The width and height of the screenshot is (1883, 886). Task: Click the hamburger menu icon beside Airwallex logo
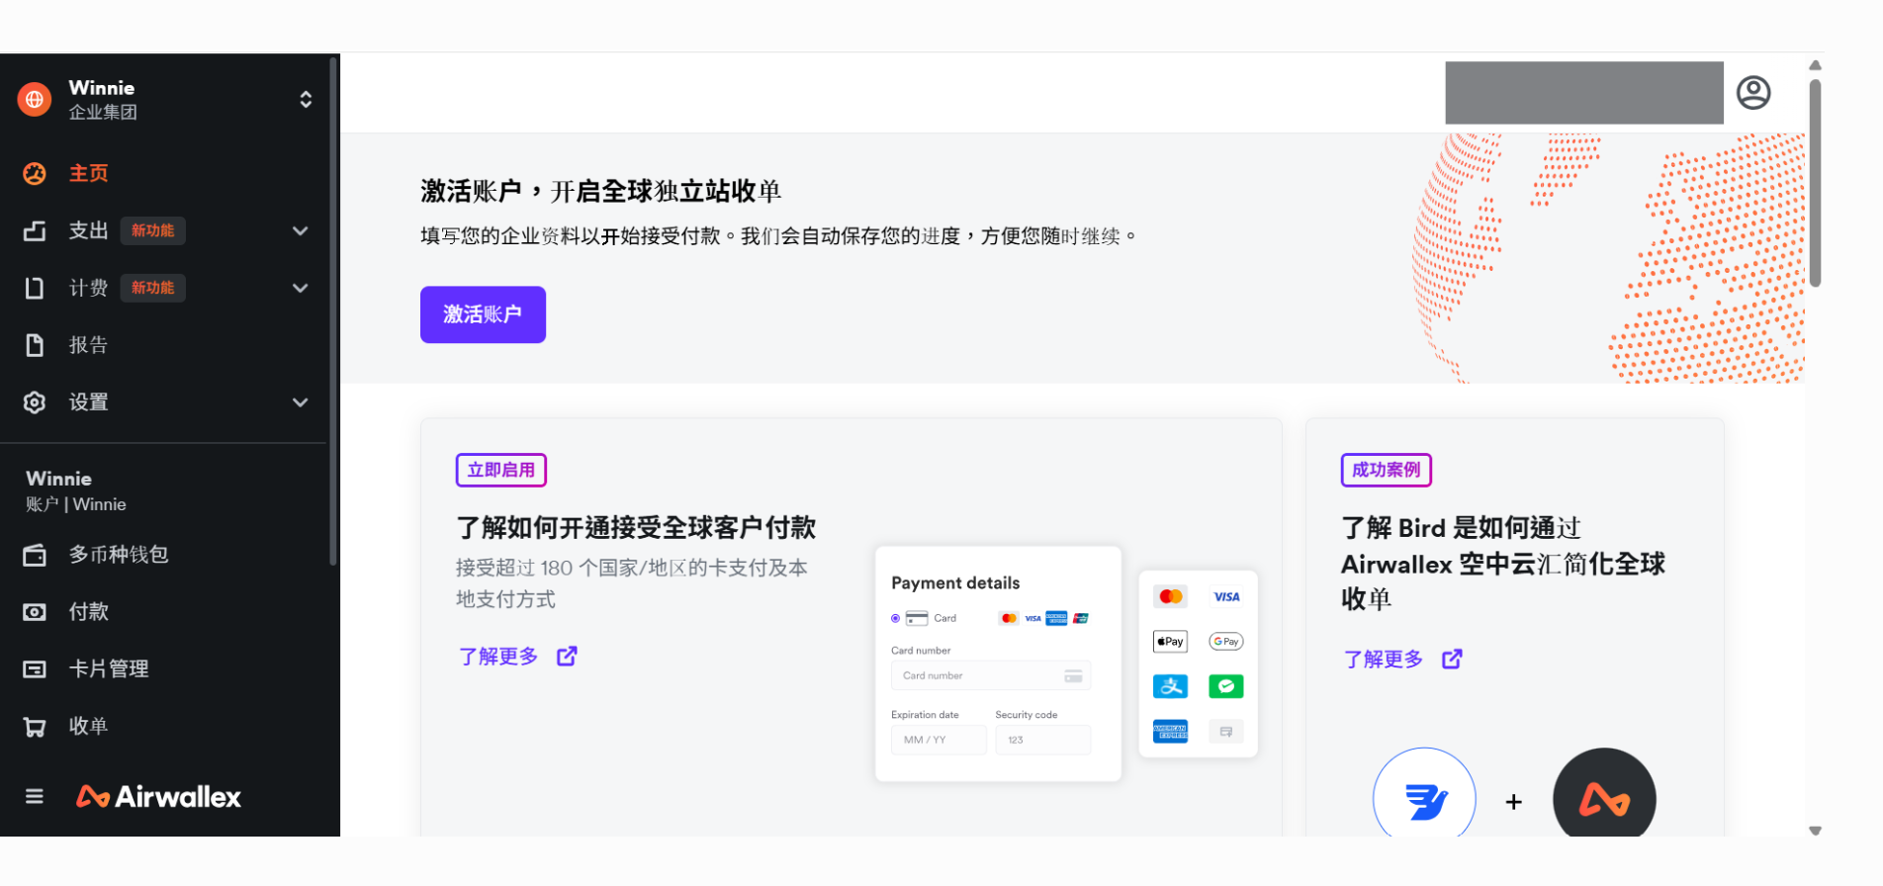click(35, 796)
